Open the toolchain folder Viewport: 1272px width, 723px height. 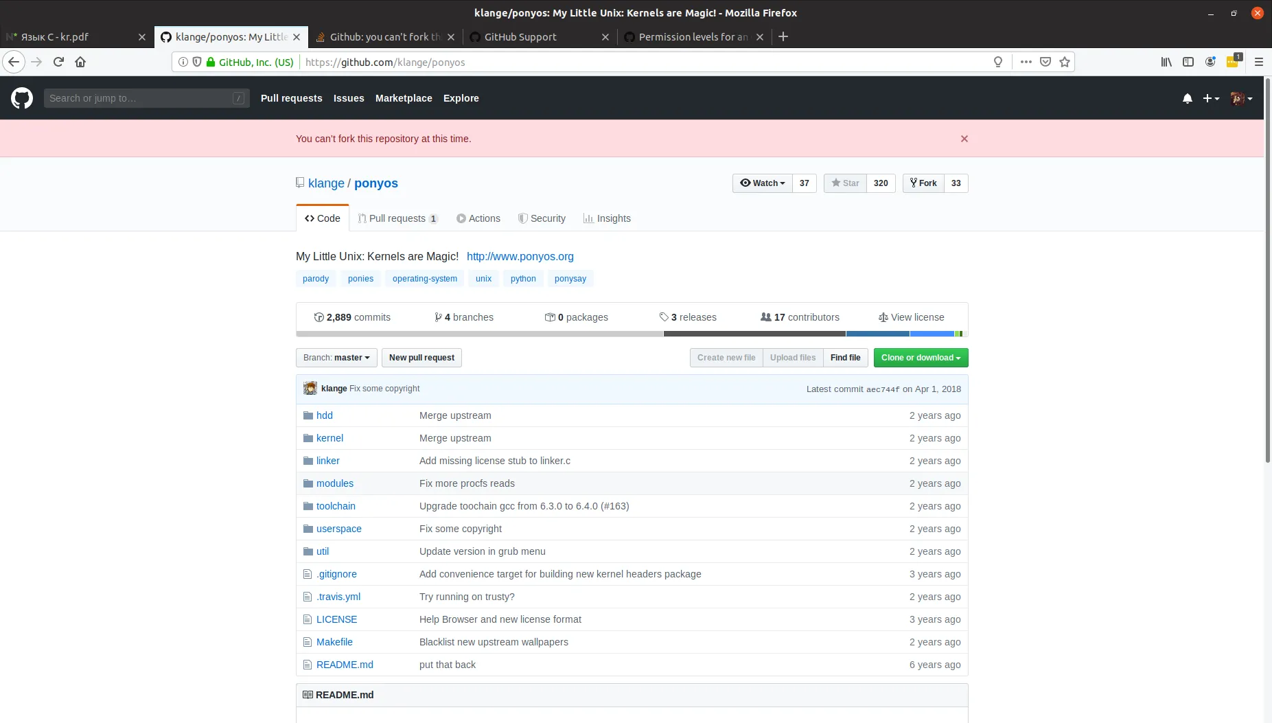(x=336, y=506)
